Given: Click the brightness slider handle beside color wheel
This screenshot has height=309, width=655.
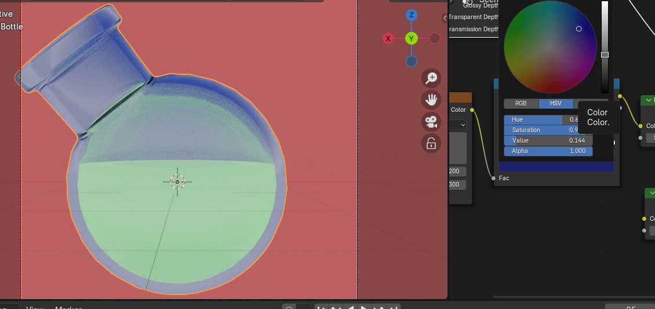Looking at the screenshot, I should coord(605,54).
